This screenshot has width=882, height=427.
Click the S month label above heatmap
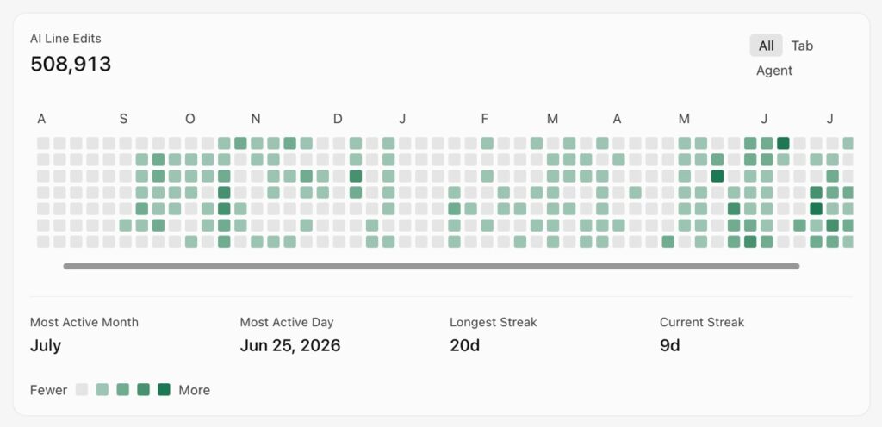coord(123,119)
